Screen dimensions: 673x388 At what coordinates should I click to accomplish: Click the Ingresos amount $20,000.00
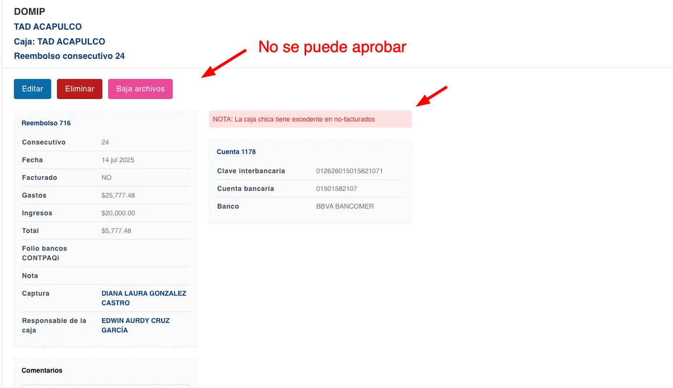coord(118,213)
